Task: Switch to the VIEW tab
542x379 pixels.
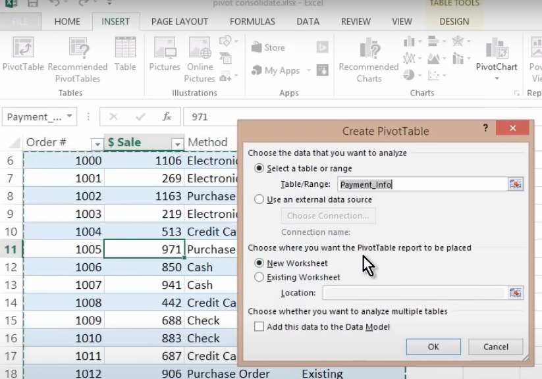Action: pyautogui.click(x=402, y=22)
